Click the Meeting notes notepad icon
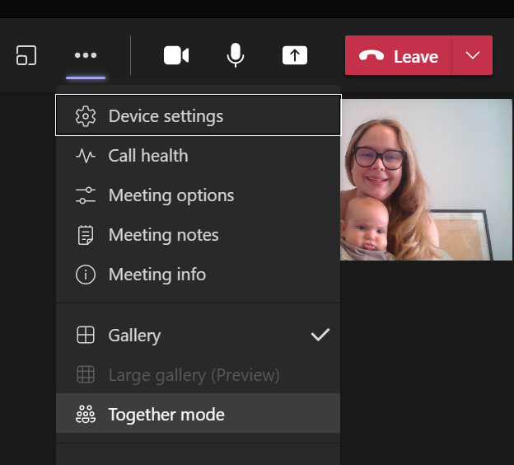The height and width of the screenshot is (465, 514). (86, 235)
